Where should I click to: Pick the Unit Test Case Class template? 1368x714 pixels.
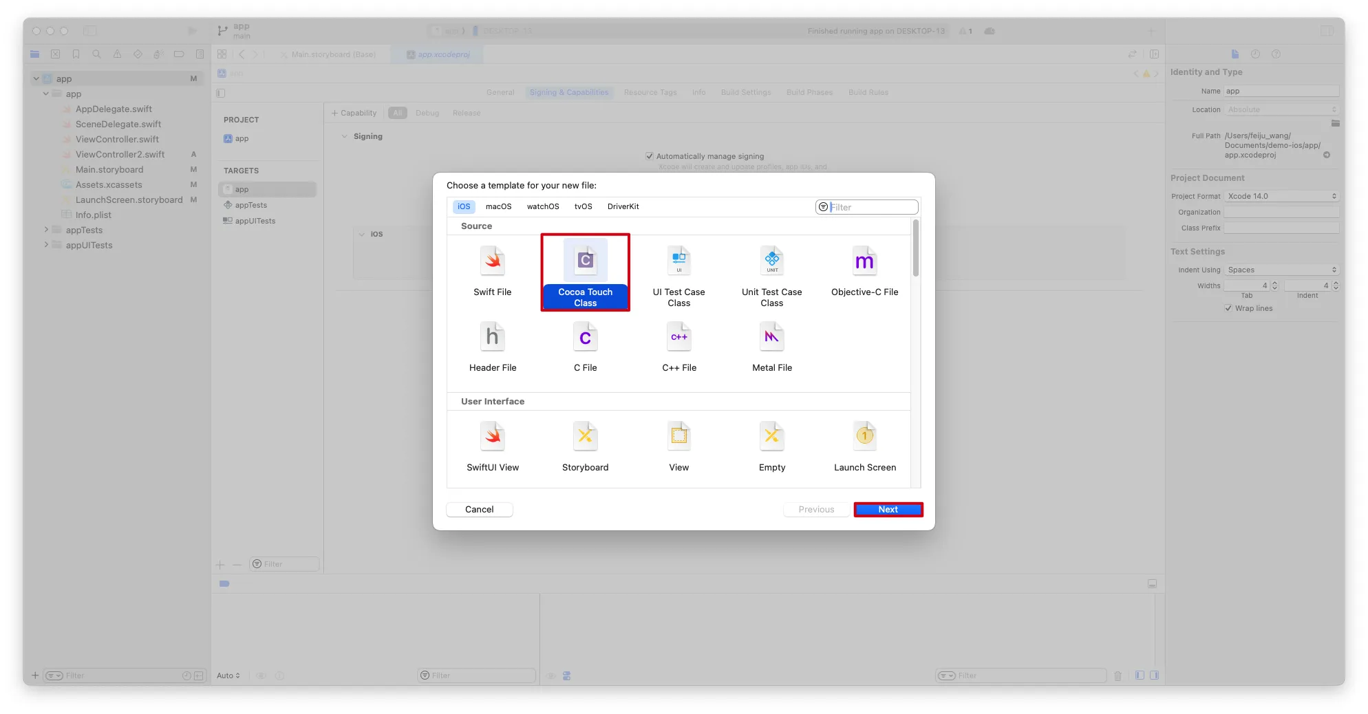[x=771, y=261]
